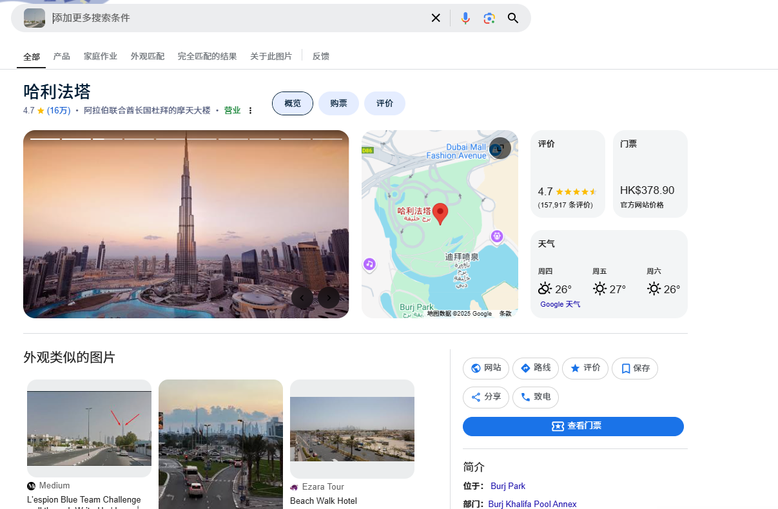Click the Dubai Mall Fashion Avenue map label
The image size is (778, 509).
[x=456, y=151]
